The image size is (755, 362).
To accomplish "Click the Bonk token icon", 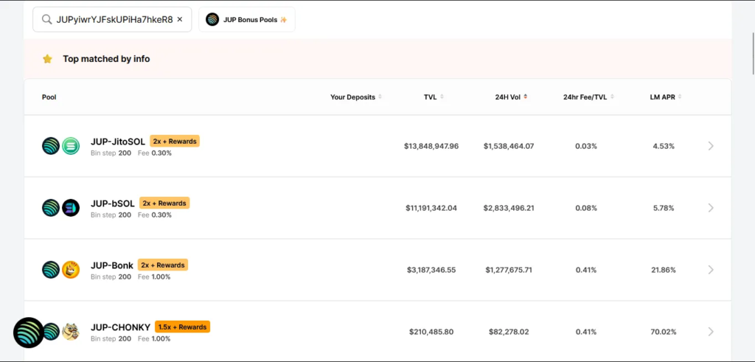I will (x=71, y=270).
